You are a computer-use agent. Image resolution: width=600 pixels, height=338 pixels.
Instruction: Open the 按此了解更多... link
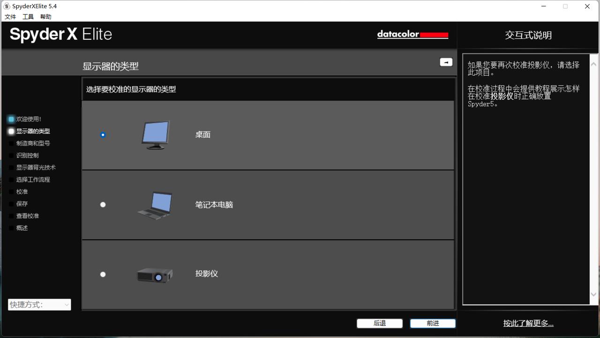tap(528, 323)
